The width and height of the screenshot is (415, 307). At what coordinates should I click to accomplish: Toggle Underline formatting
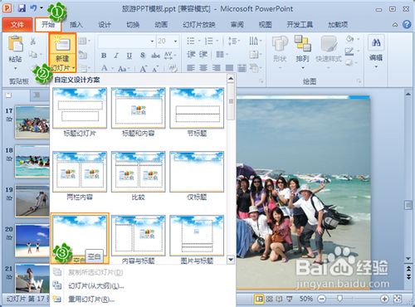(129, 56)
